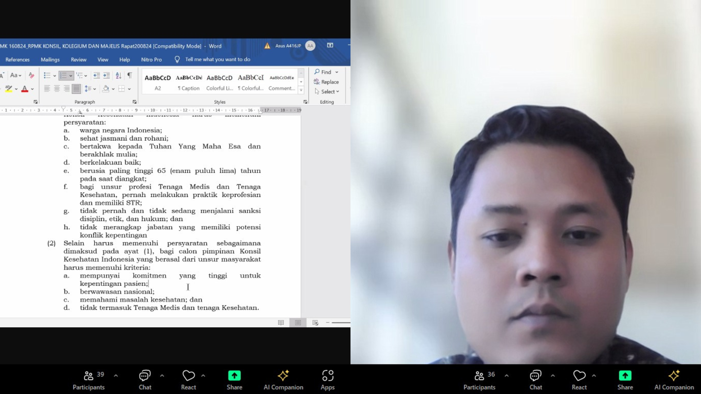Open Chat beside the 39 Participants button
The height and width of the screenshot is (394, 701).
coord(145,380)
